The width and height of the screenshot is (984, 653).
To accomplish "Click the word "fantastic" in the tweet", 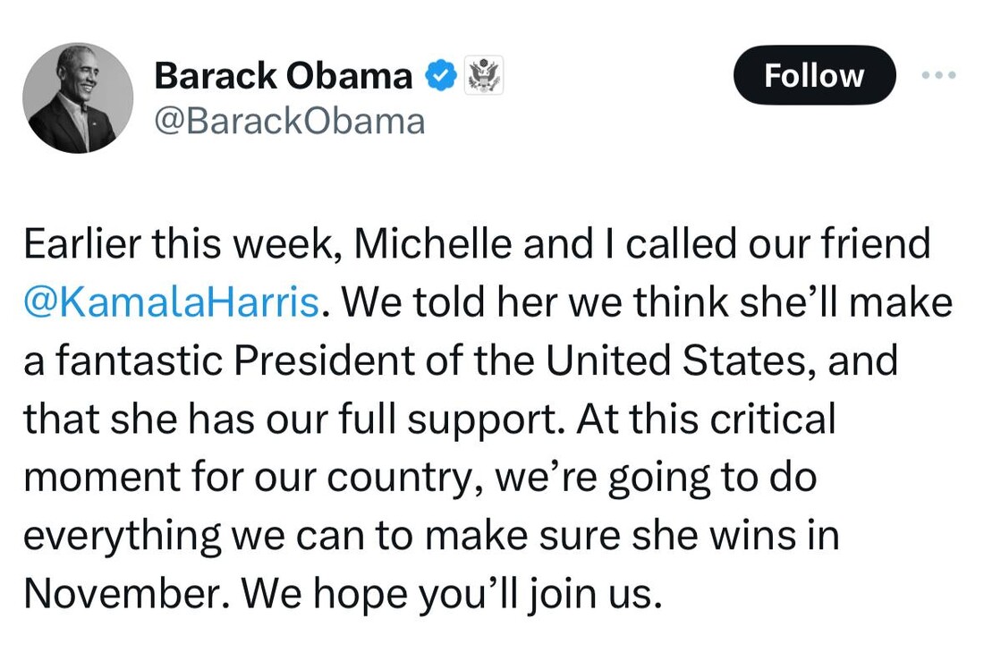I will coord(136,361).
